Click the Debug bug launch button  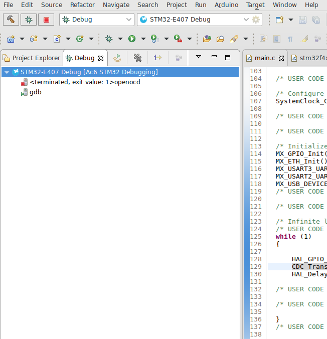(x=29, y=20)
